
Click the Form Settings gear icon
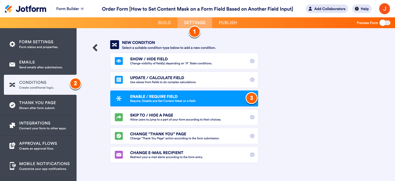12,44
